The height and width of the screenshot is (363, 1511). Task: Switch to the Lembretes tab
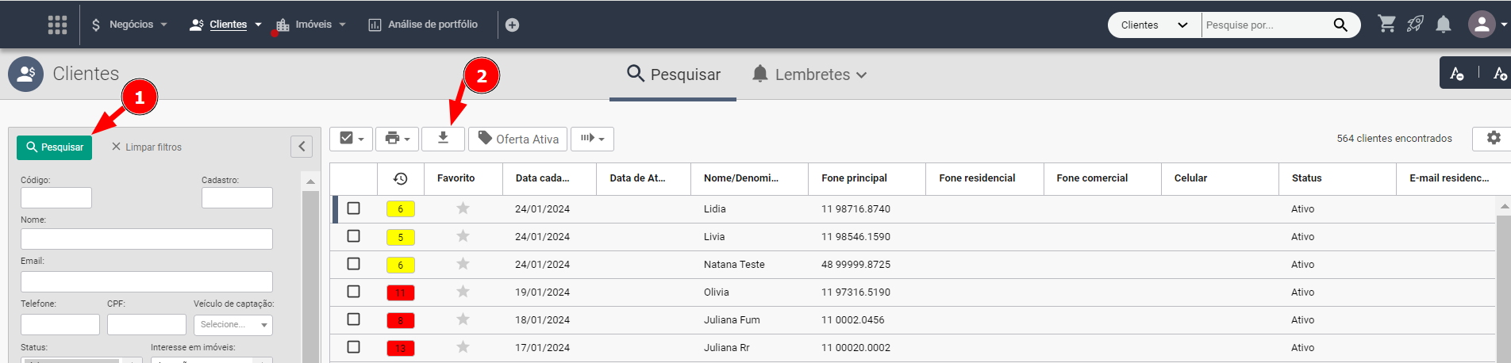coord(809,75)
